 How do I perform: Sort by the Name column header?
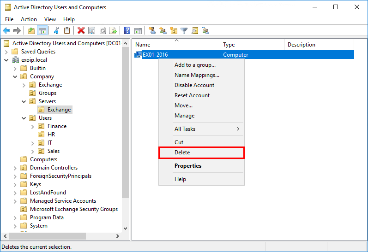coord(176,45)
